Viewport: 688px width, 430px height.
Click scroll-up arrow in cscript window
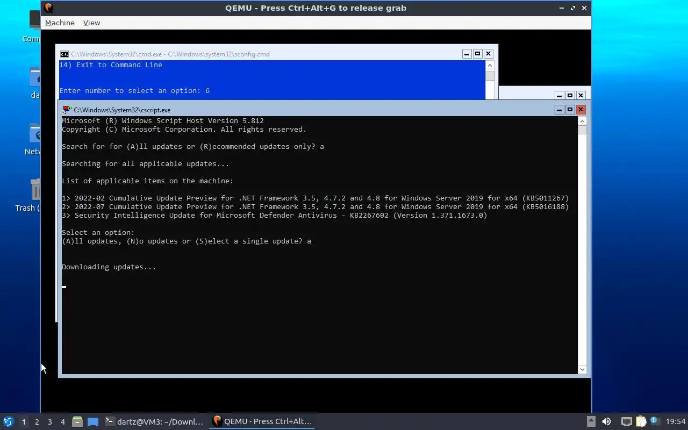click(582, 121)
